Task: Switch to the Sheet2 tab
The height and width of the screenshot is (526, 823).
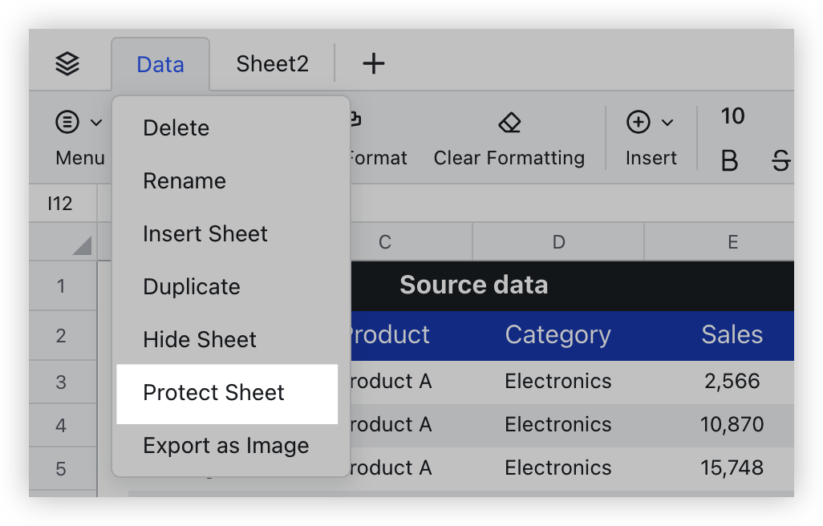Action: pos(271,63)
